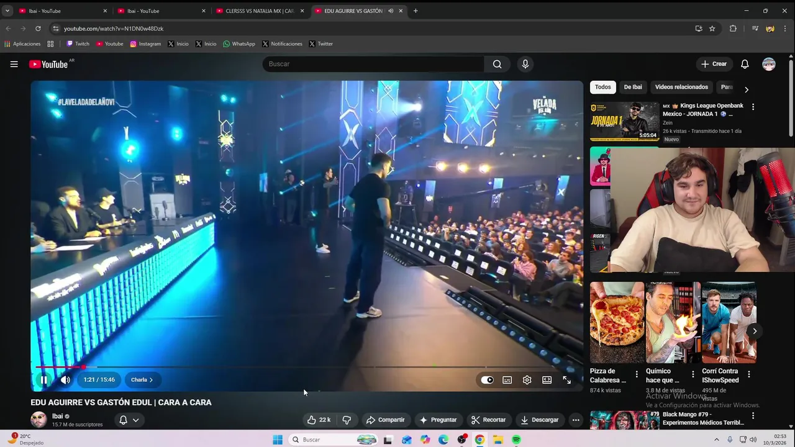Toggle the autoplay switch
This screenshot has height=447, width=795.
coord(487,380)
